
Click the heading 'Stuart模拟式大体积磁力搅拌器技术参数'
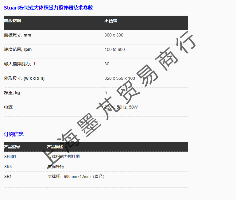coord(48,8)
